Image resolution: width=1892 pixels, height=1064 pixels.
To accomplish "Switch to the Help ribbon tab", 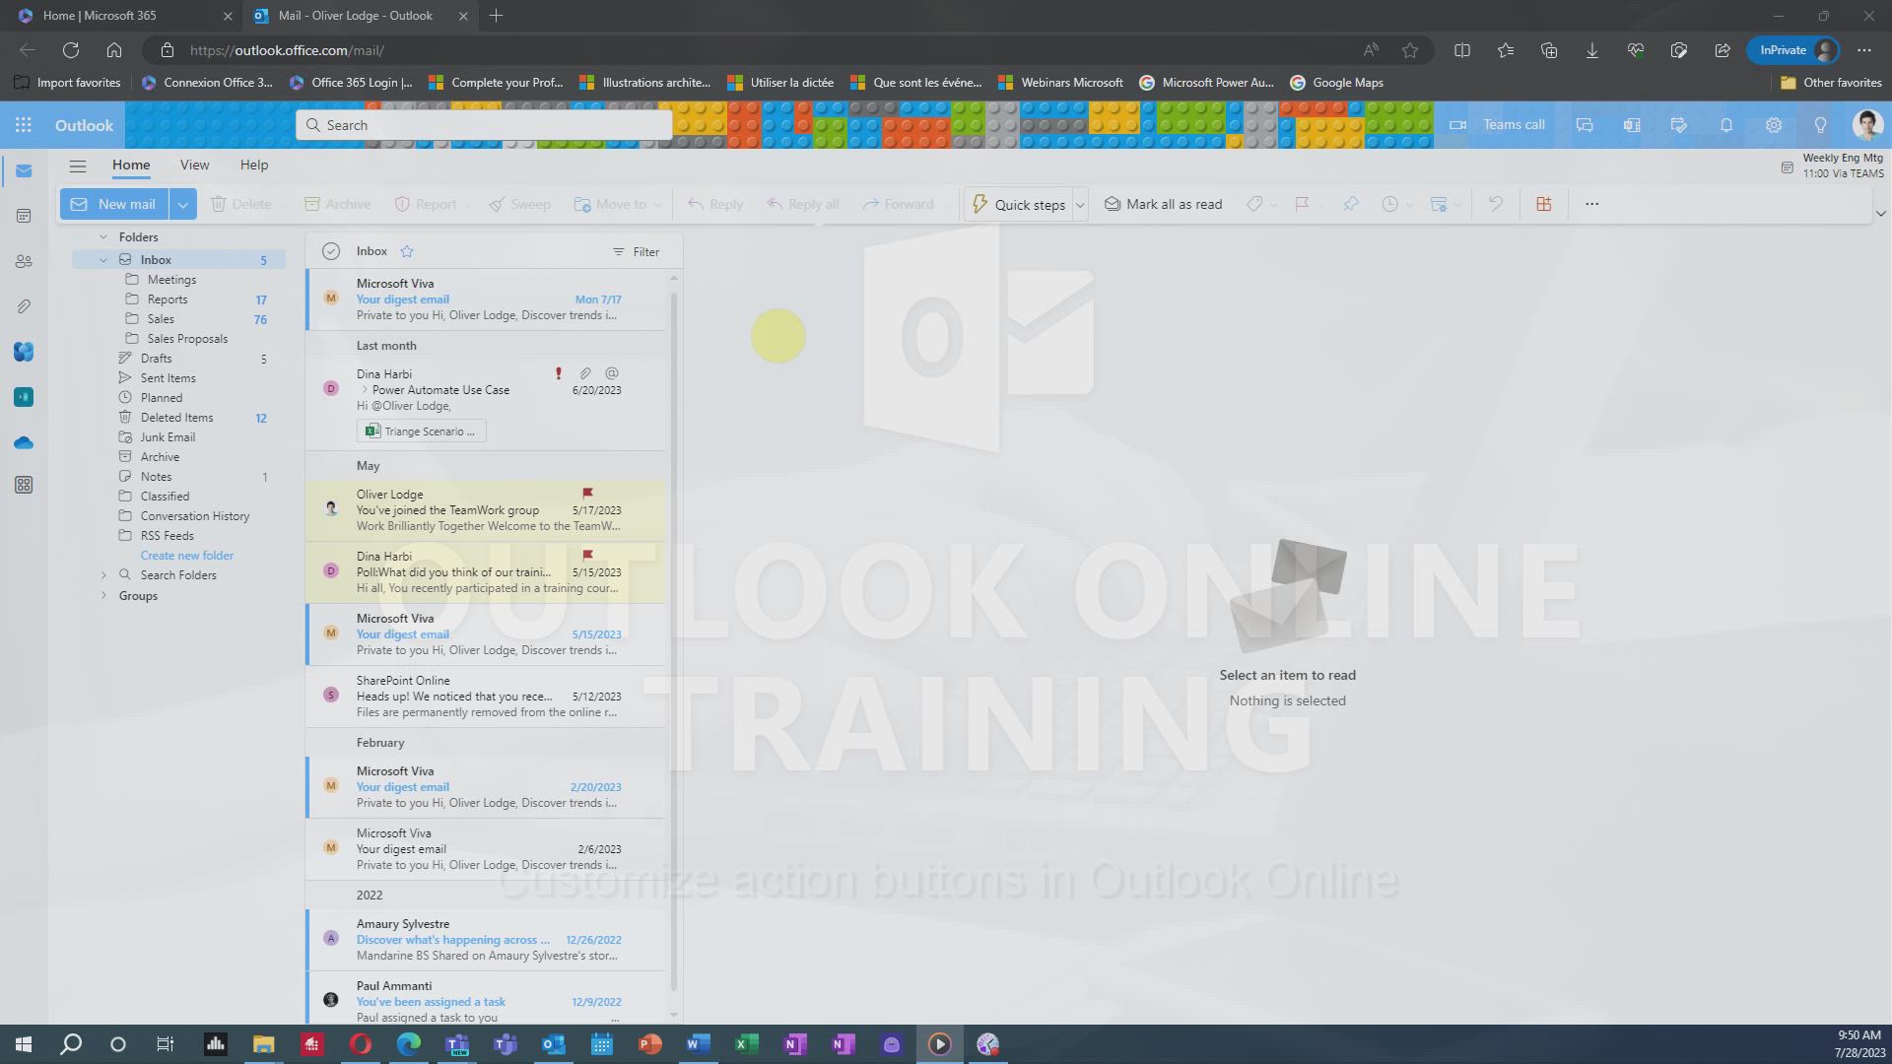I will pos(254,165).
